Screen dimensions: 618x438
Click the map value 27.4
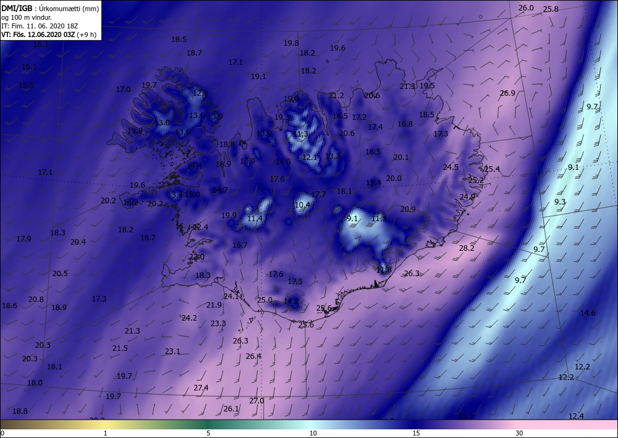point(201,388)
